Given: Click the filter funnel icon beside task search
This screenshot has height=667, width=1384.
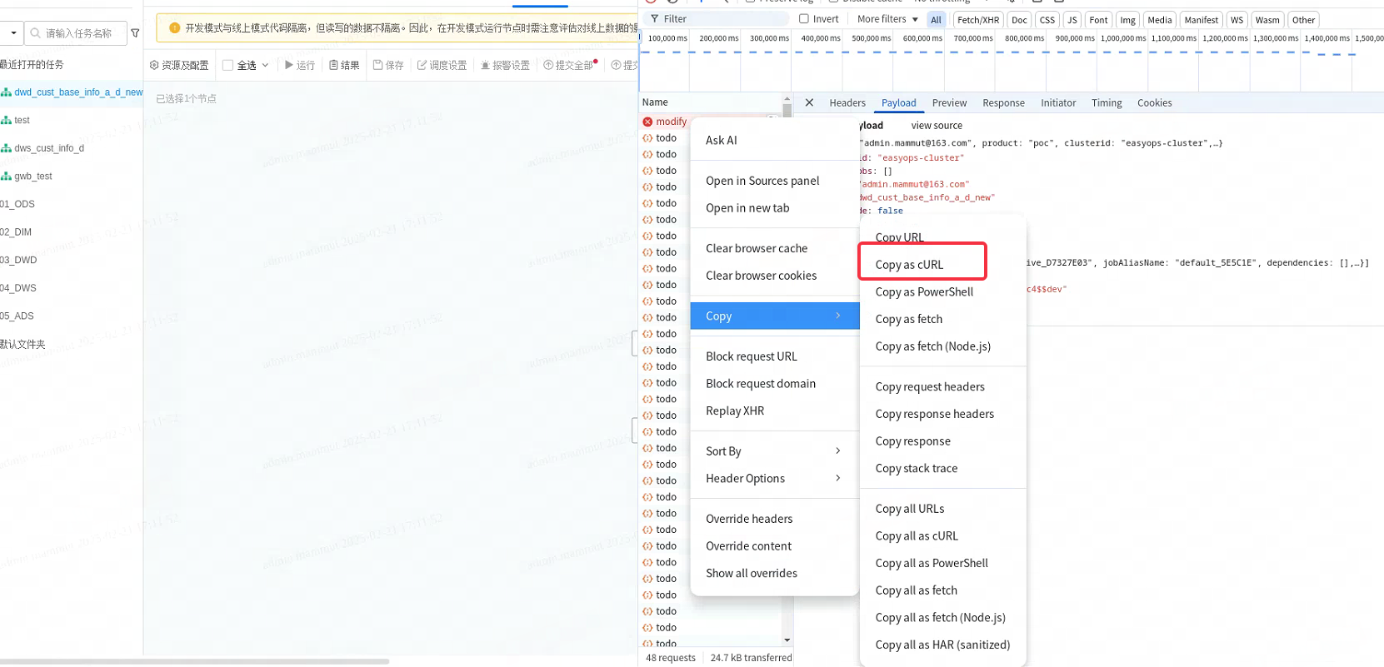Looking at the screenshot, I should 135,33.
